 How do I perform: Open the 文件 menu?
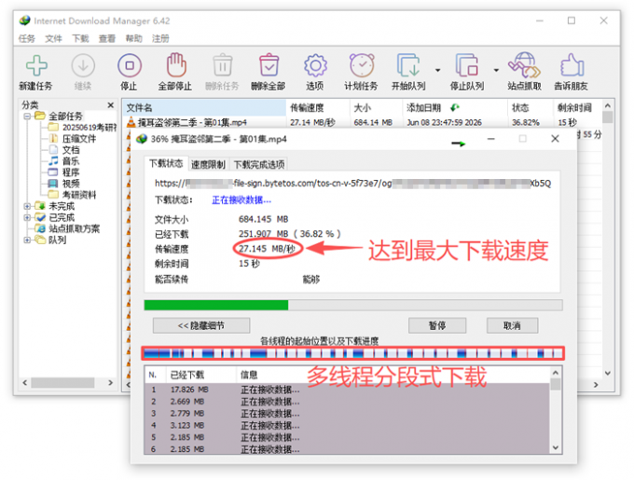click(x=53, y=38)
